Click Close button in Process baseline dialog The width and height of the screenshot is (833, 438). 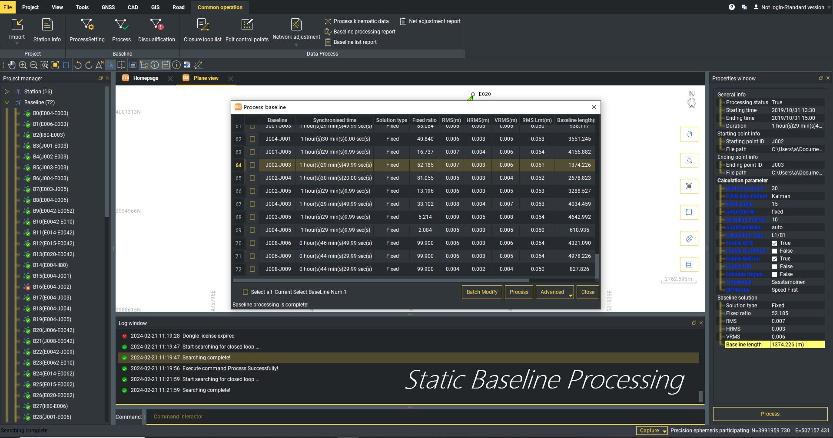pyautogui.click(x=588, y=292)
